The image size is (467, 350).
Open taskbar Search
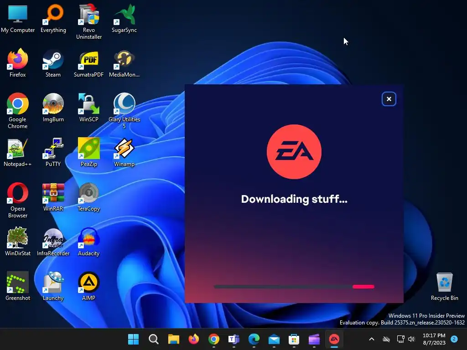pos(153,339)
